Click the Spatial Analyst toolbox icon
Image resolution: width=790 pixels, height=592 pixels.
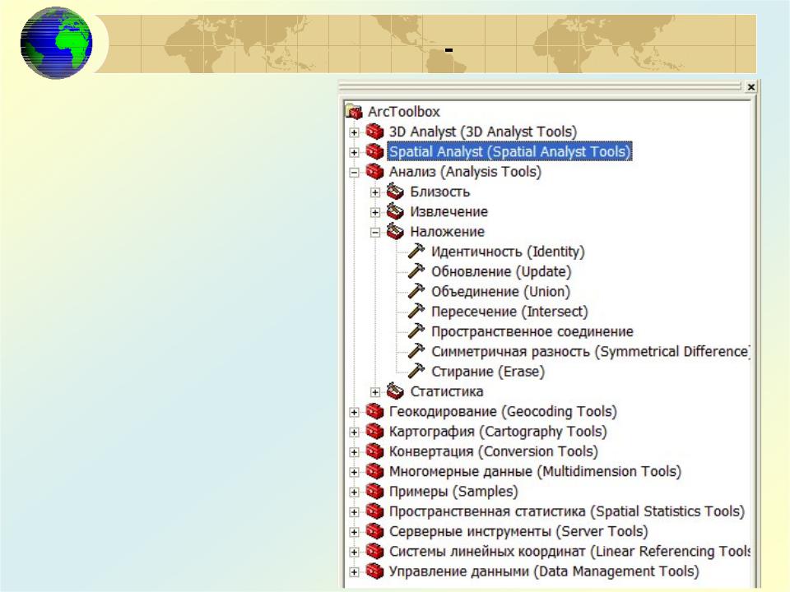click(375, 151)
